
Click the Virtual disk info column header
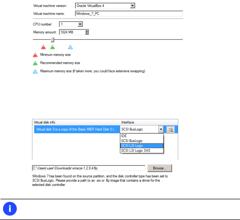[x=76, y=122]
